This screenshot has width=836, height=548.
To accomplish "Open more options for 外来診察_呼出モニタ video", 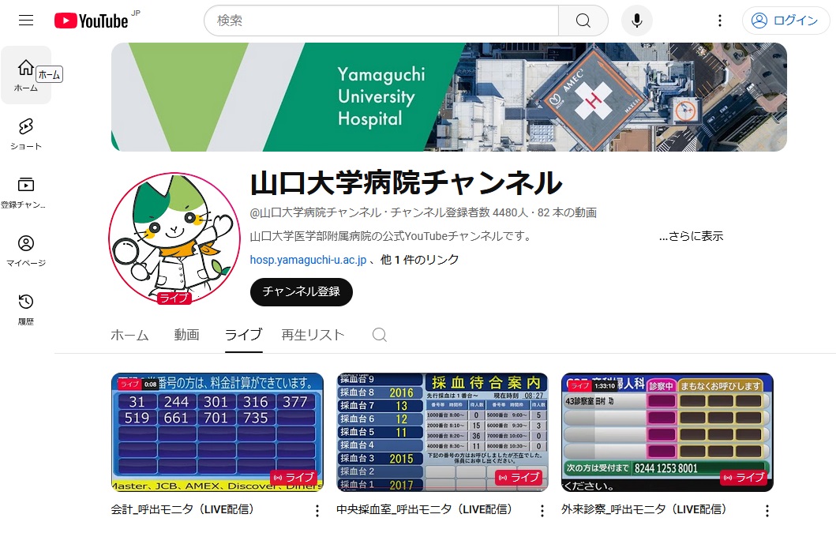I will (x=767, y=511).
